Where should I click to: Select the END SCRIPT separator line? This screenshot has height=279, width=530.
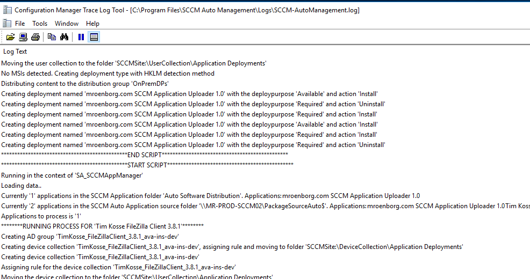point(145,155)
